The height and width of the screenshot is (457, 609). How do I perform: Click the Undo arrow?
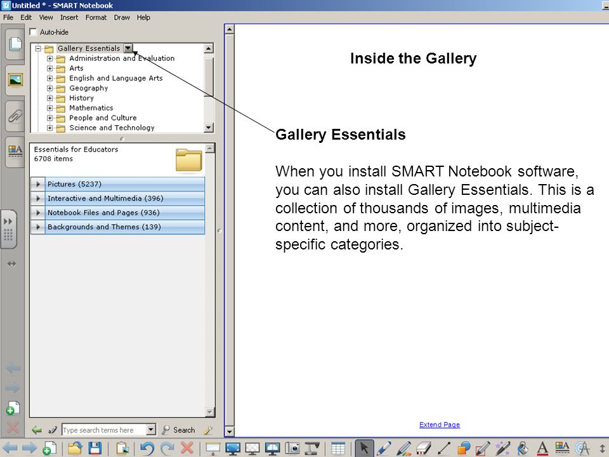click(147, 449)
